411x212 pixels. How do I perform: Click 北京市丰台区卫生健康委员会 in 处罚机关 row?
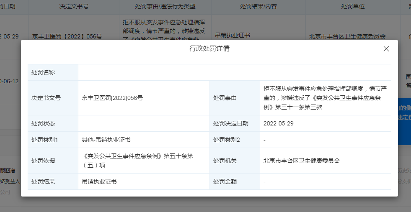[301, 160]
